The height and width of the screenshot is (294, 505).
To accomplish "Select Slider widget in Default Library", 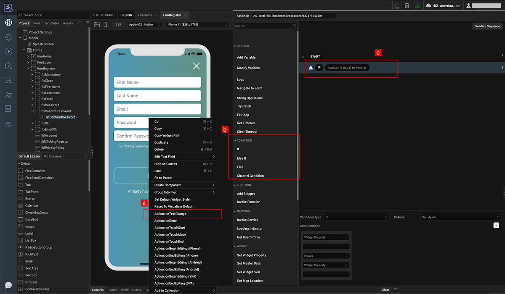I will [30, 261].
